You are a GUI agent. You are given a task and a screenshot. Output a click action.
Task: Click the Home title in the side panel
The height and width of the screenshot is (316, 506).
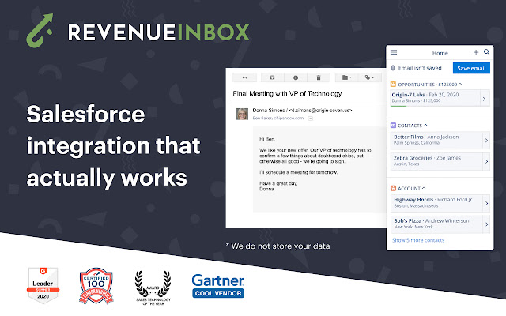440,53
